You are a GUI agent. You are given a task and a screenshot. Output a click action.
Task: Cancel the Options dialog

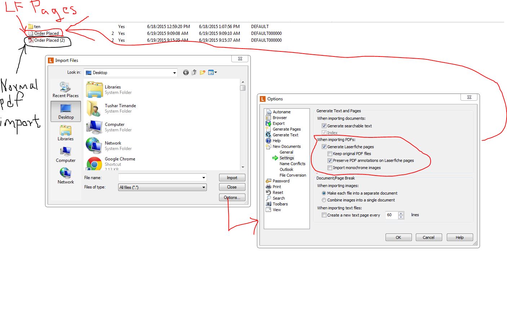coord(429,237)
